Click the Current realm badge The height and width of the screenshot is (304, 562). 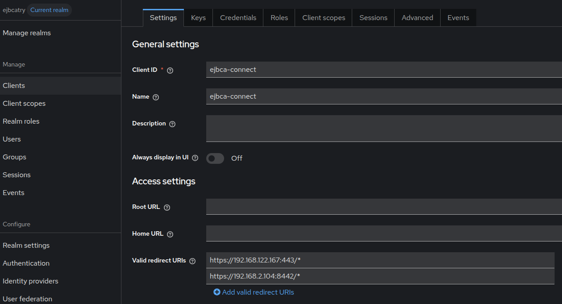coord(49,10)
